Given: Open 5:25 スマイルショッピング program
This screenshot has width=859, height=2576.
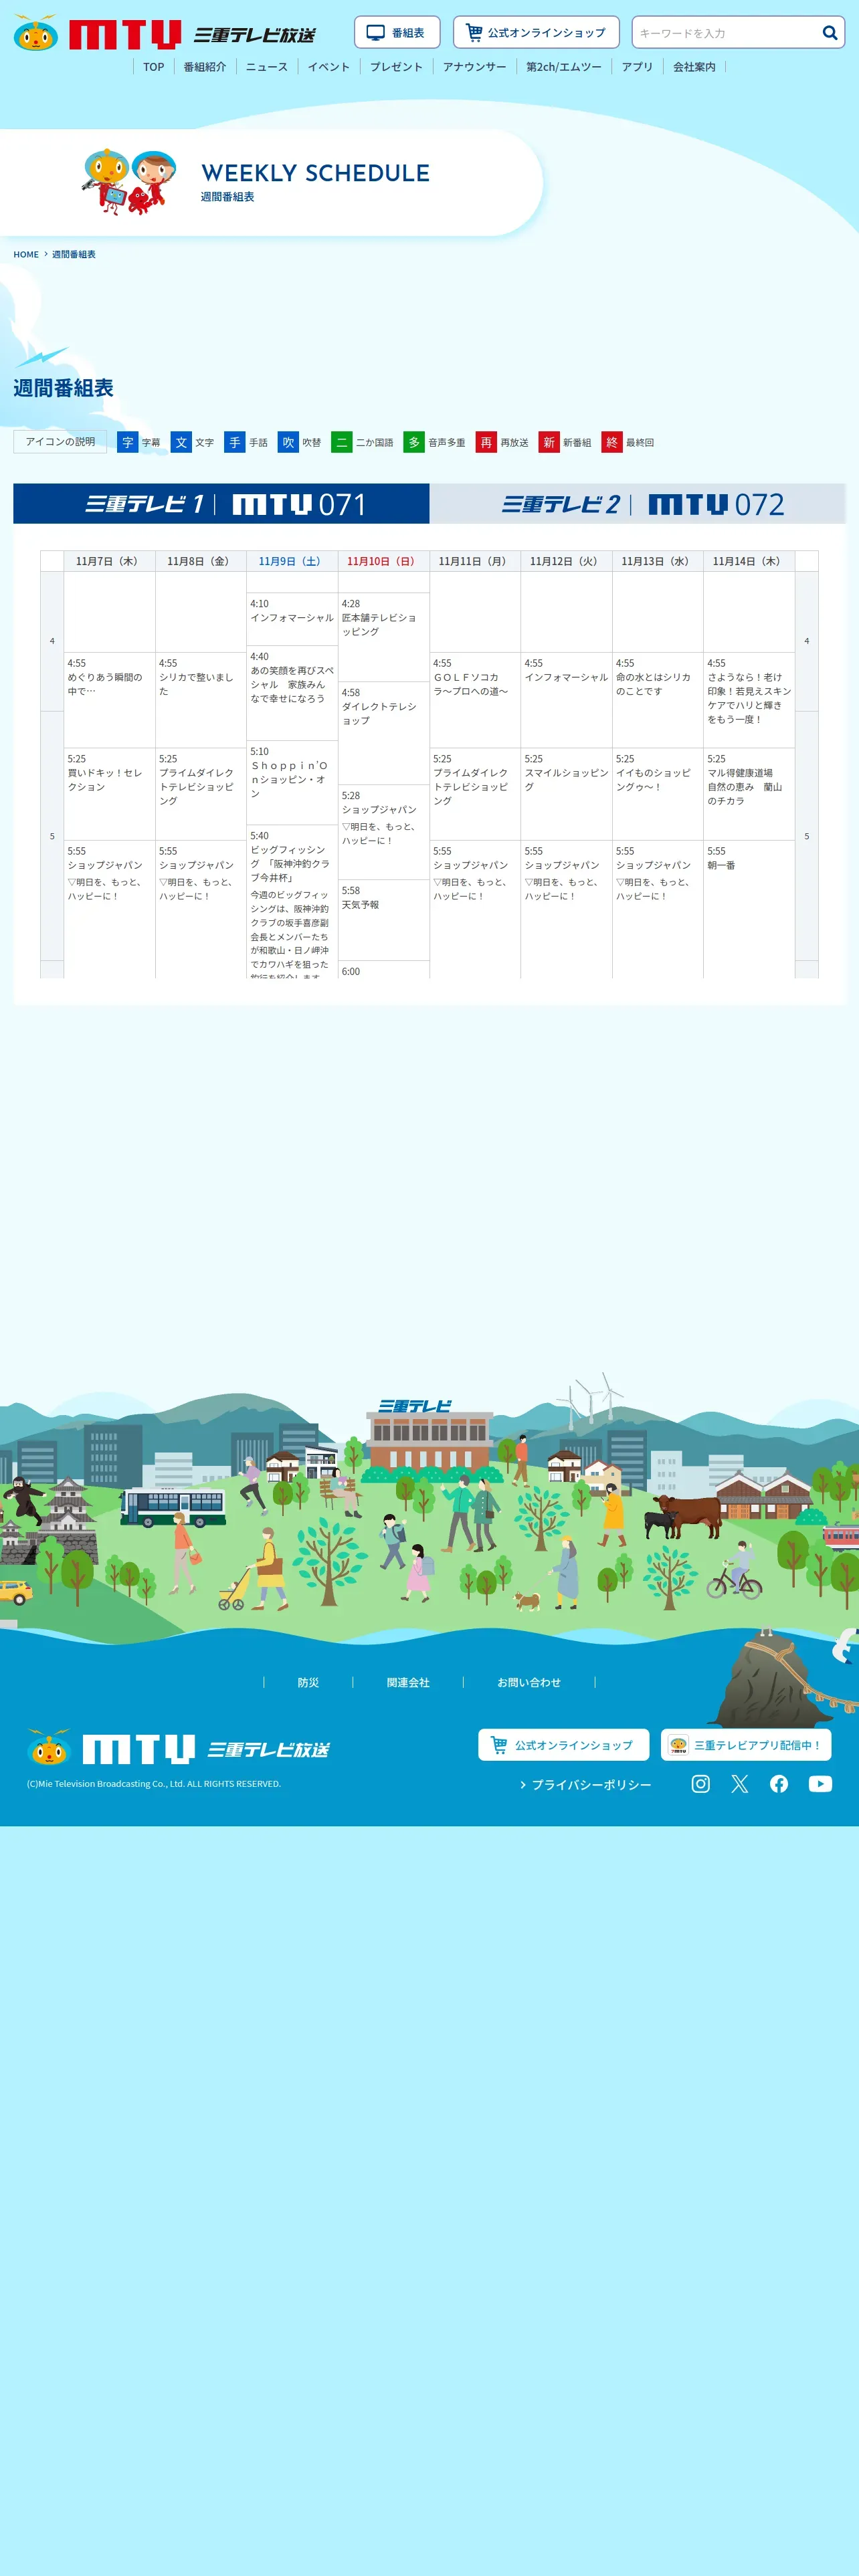Looking at the screenshot, I should click(x=566, y=794).
